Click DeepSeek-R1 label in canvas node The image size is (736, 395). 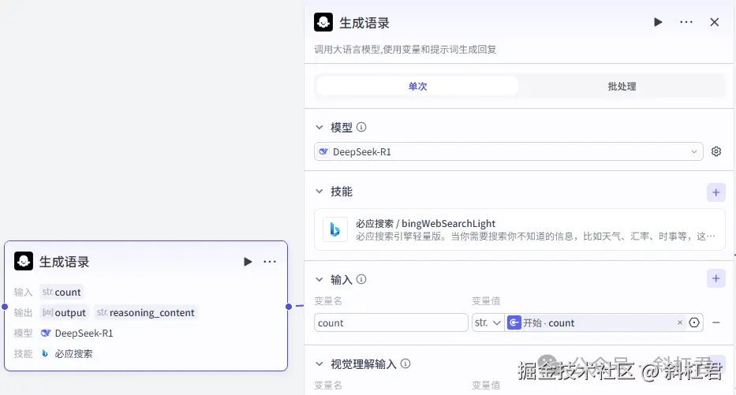(x=84, y=334)
